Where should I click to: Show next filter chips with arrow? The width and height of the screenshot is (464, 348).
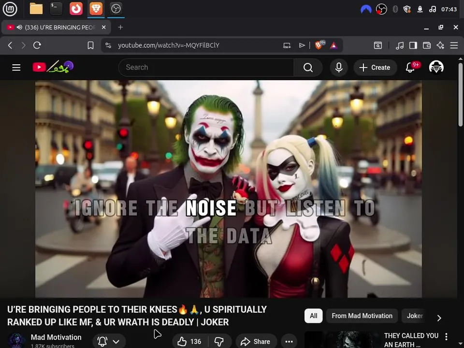coord(439,318)
